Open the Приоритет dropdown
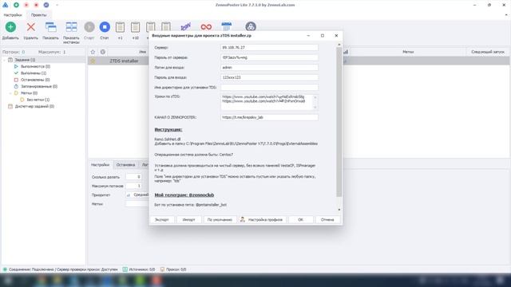The height and width of the screenshot is (287, 511). click(137, 195)
